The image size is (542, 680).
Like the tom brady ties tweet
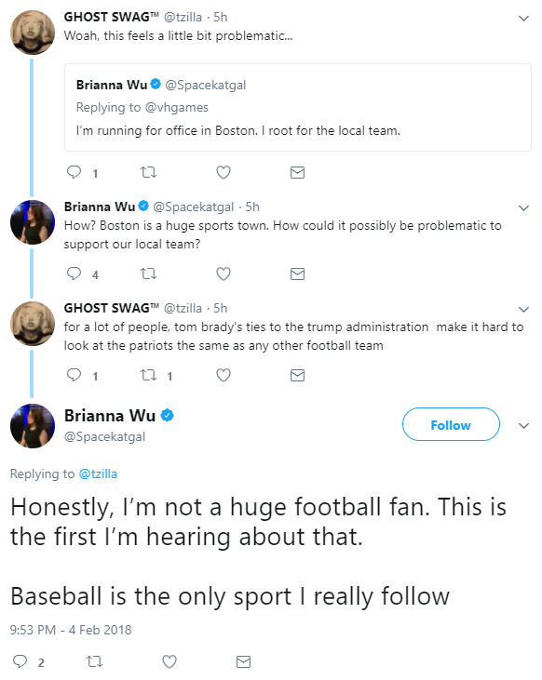224,375
